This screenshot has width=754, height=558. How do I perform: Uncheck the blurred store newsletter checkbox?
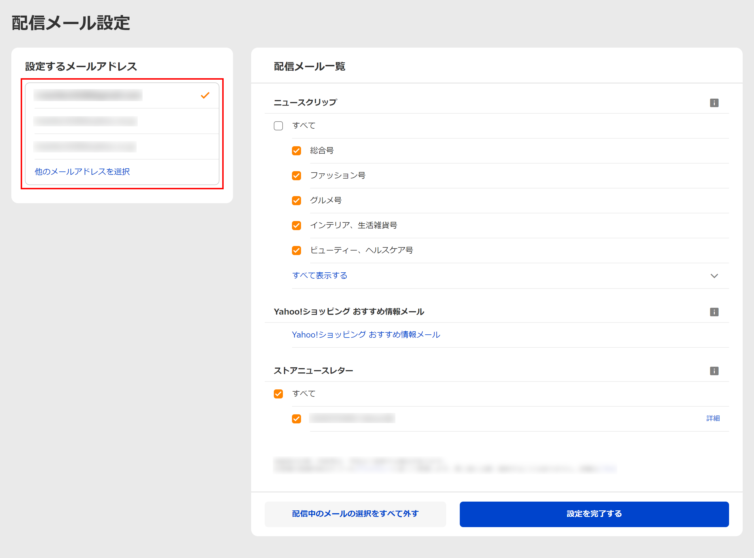click(x=296, y=419)
